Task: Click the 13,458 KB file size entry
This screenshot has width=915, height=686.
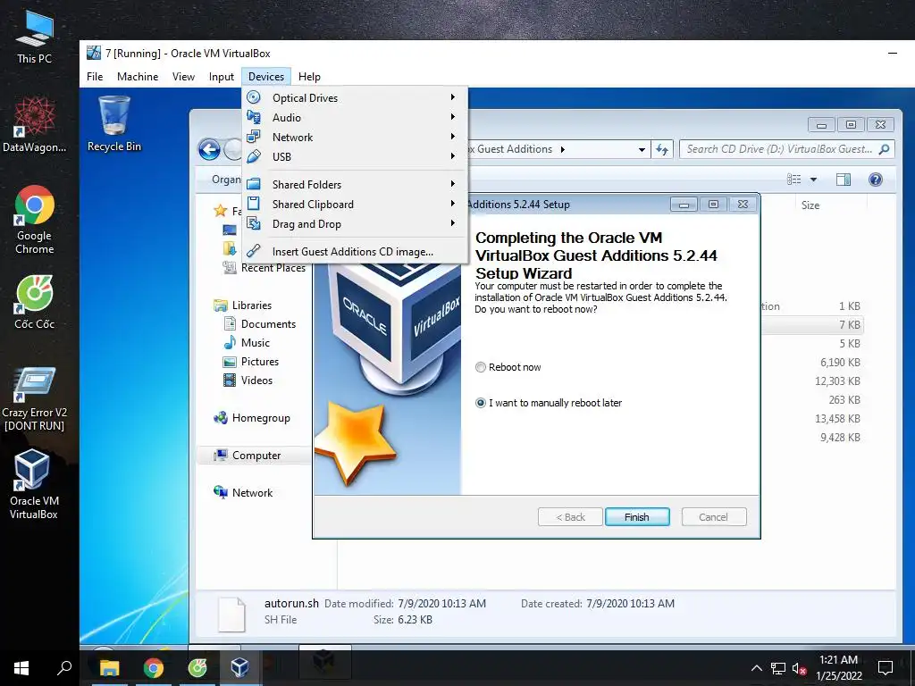Action: 837,418
